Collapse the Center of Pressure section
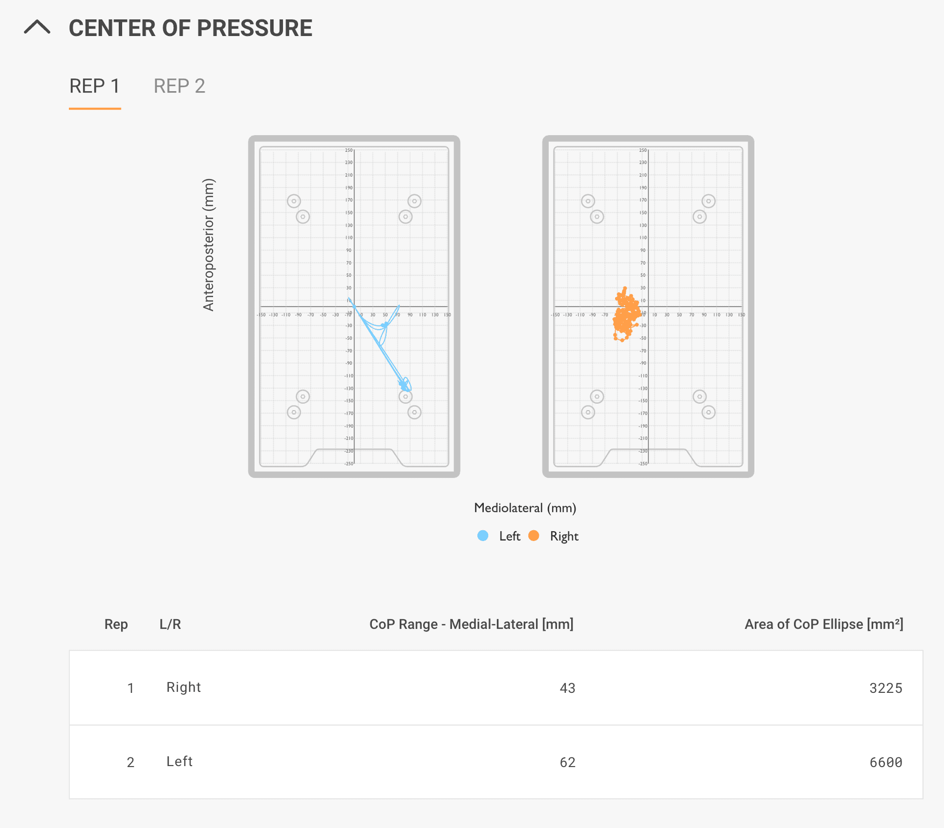The height and width of the screenshot is (828, 944). 37,28
